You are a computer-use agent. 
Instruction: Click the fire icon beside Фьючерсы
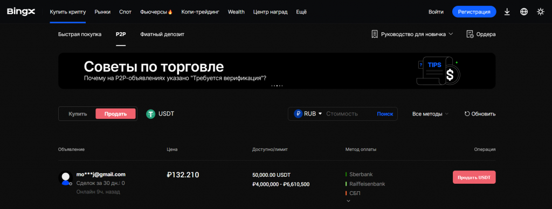click(170, 12)
